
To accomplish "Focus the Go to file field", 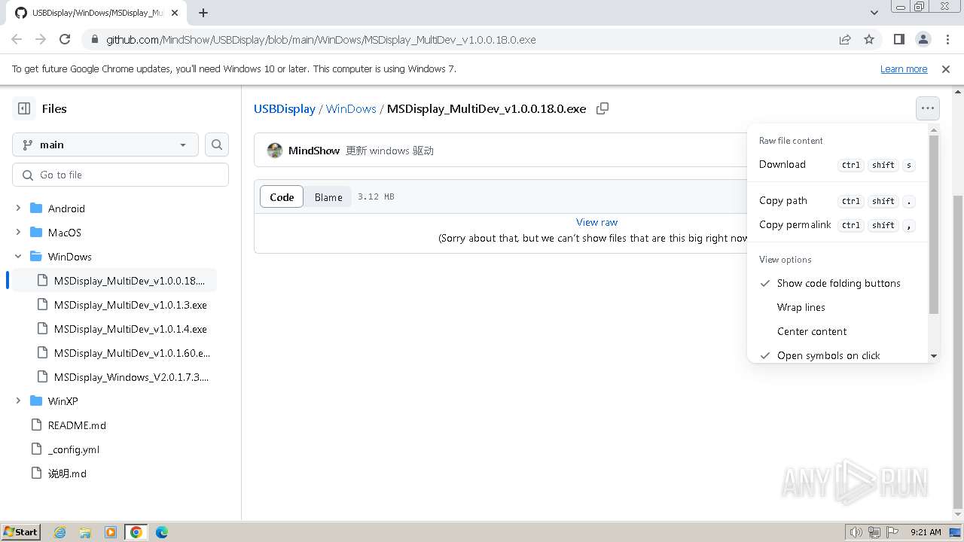I will 120,175.
